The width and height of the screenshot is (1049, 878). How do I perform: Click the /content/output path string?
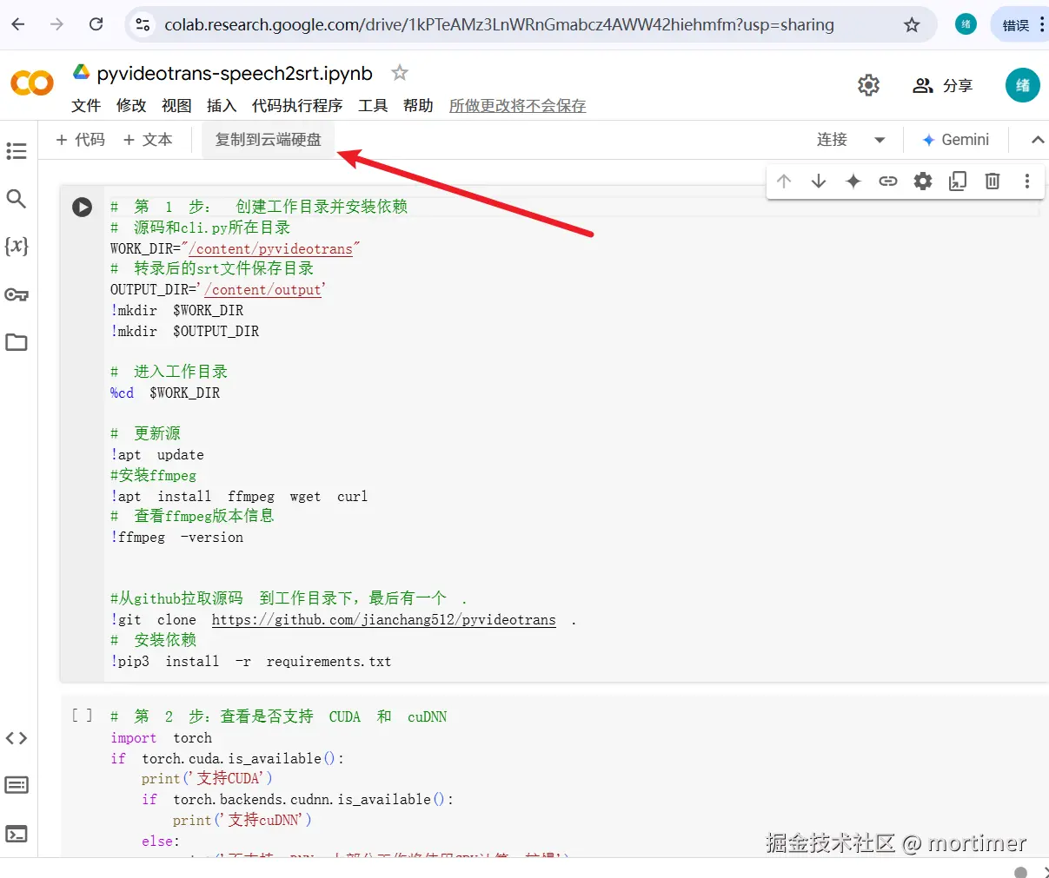click(x=263, y=290)
